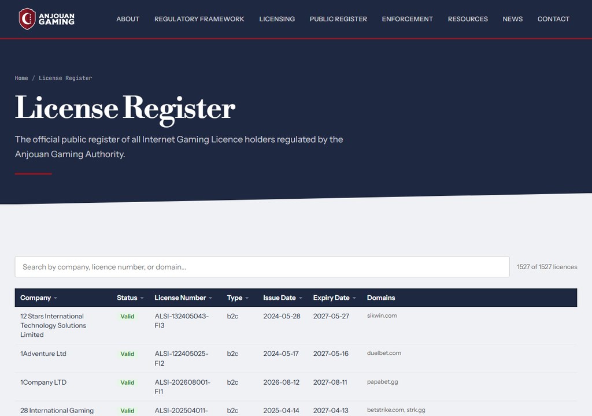Sort by the Status column header
592x416 pixels.
[130, 298]
